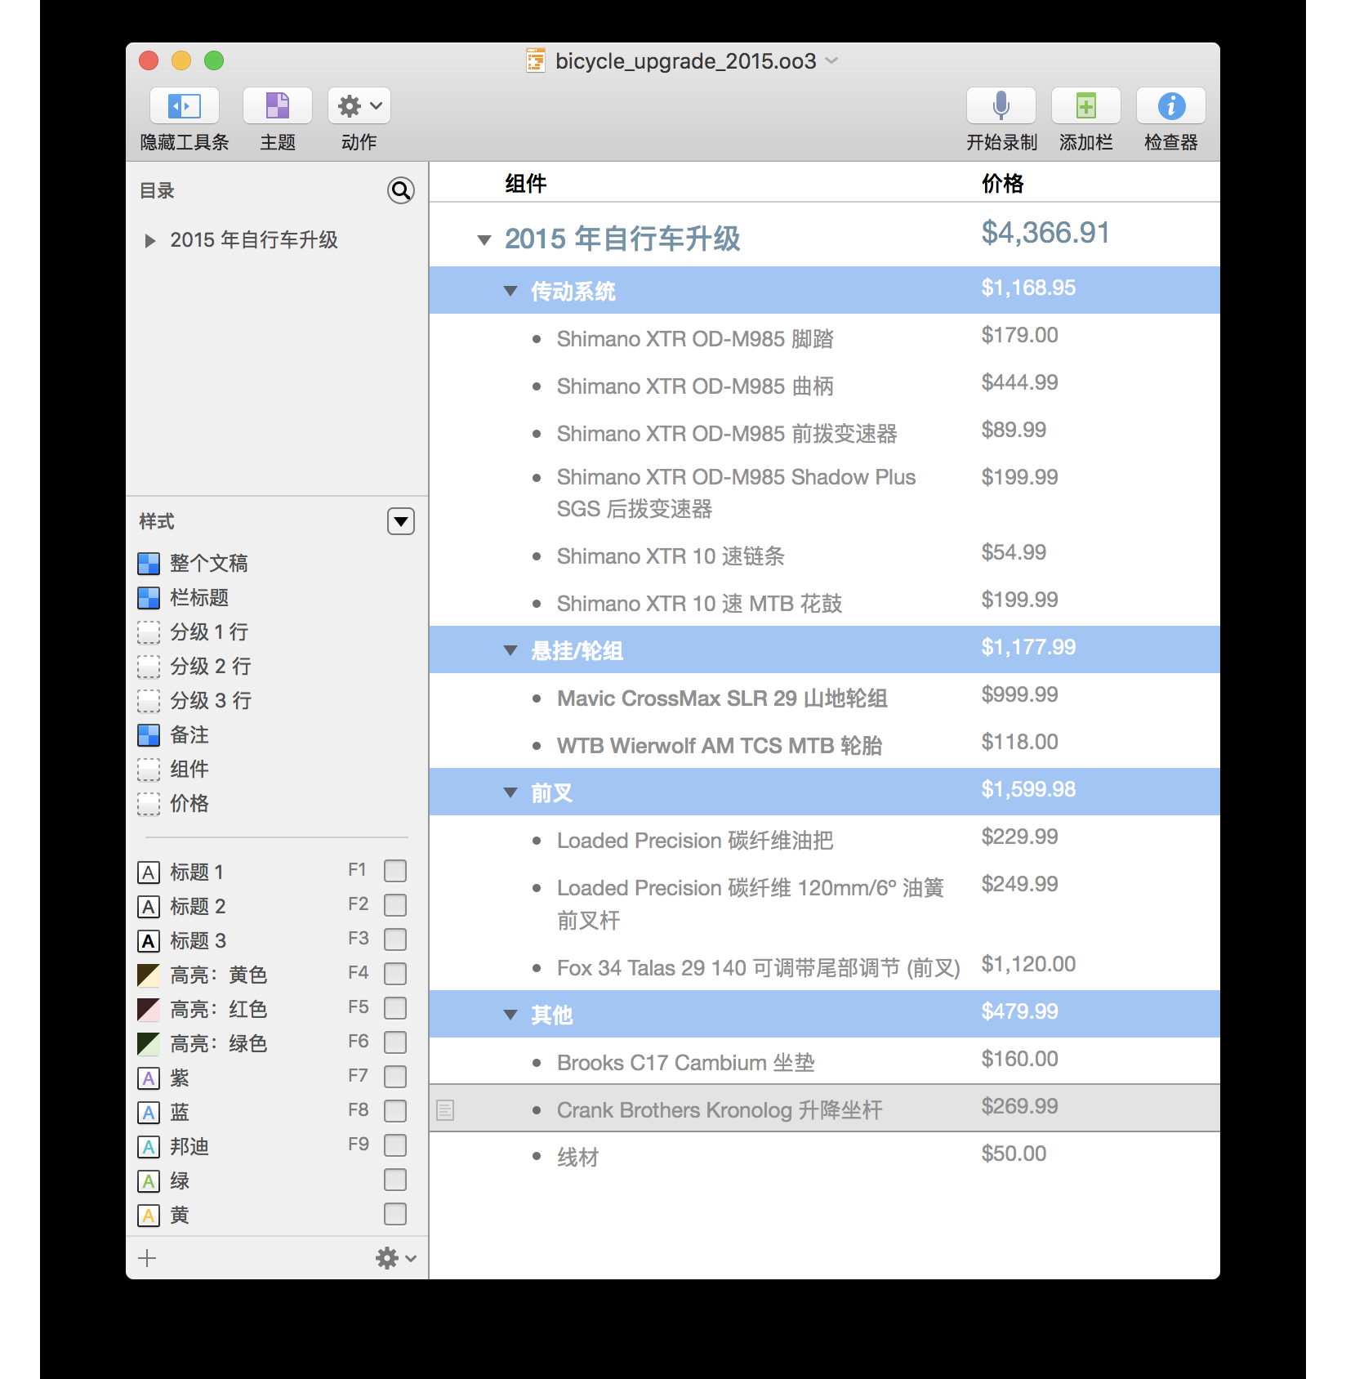The height and width of the screenshot is (1379, 1346).
Task: Click the 价格 column header
Action: (x=1002, y=184)
